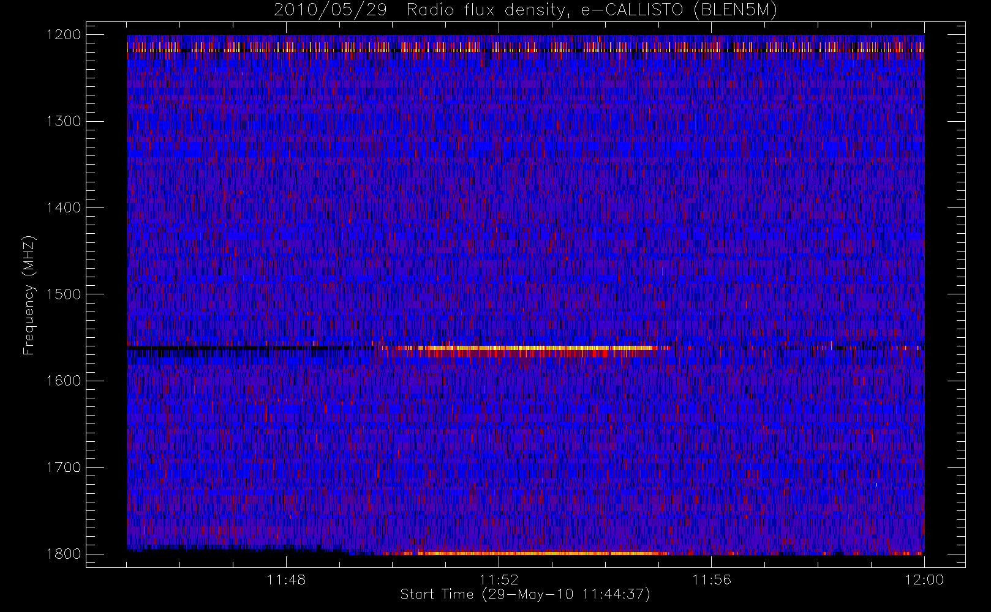Click the striped interference line near 1215 MHz

click(526, 47)
